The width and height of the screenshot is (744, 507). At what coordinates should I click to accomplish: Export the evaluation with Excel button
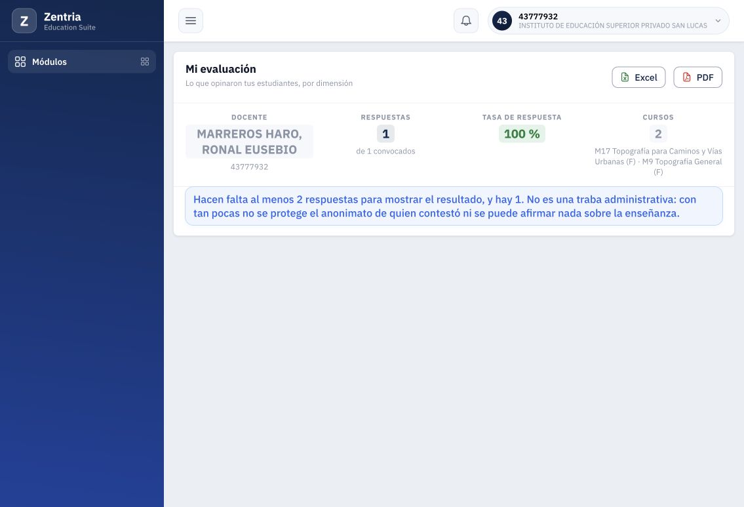pos(638,77)
